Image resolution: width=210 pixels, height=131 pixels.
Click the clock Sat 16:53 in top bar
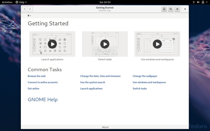[105, 2]
